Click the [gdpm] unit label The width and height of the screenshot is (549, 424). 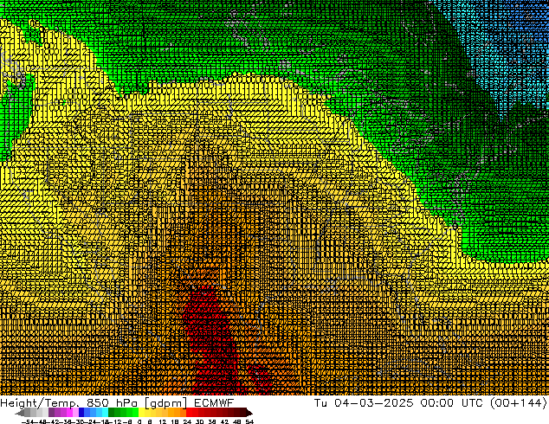[x=165, y=403]
